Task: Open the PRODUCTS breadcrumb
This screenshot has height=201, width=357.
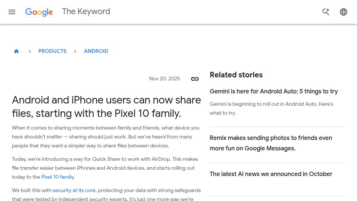Action: coord(52,51)
